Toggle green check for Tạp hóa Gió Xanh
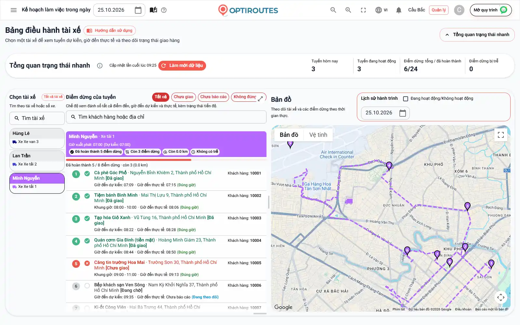The width and height of the screenshot is (520, 325). click(87, 218)
